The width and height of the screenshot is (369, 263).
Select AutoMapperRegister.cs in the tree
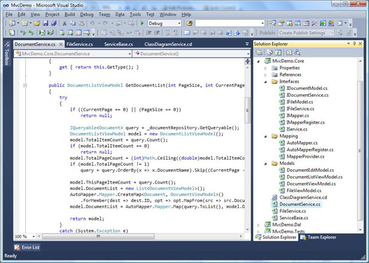pyautogui.click(x=310, y=150)
